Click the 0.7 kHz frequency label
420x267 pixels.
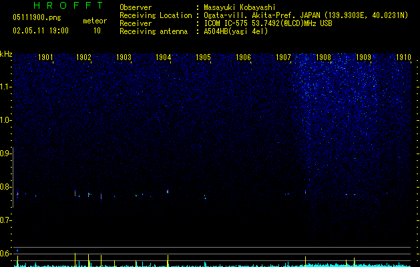pos(5,220)
